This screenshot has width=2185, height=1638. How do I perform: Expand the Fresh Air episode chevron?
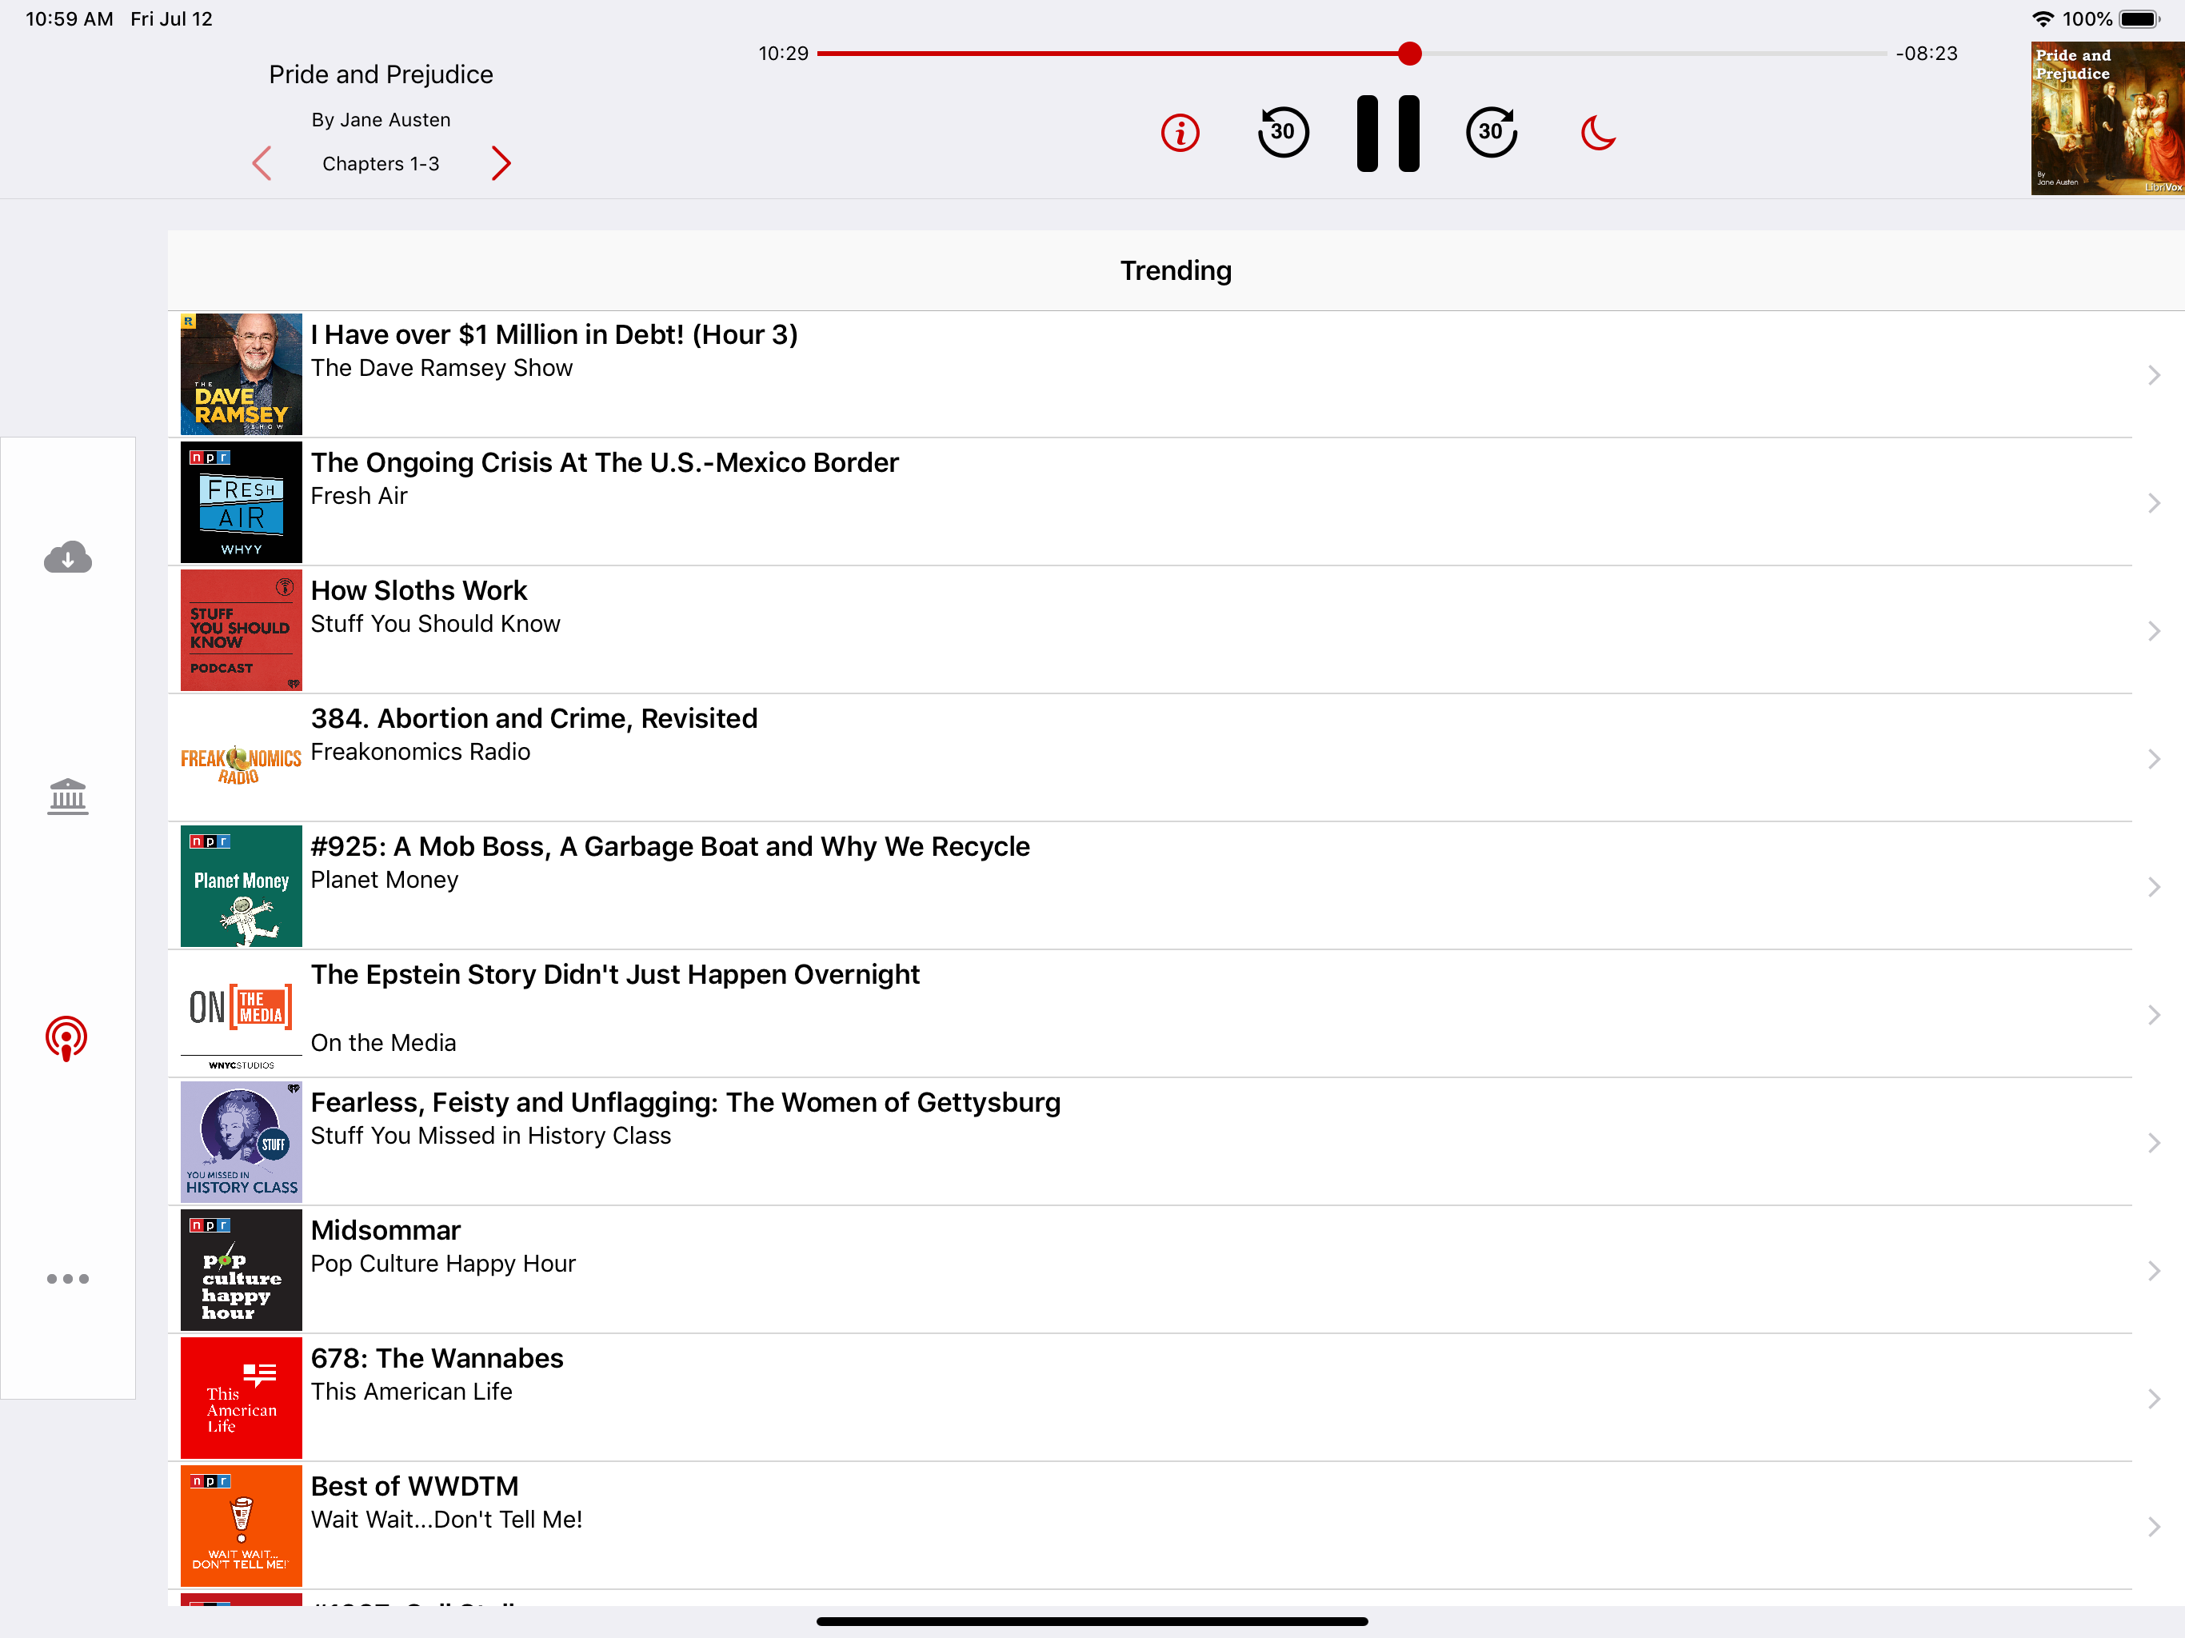click(2153, 503)
